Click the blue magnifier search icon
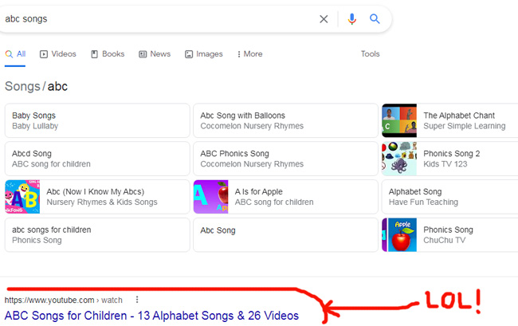 375,19
